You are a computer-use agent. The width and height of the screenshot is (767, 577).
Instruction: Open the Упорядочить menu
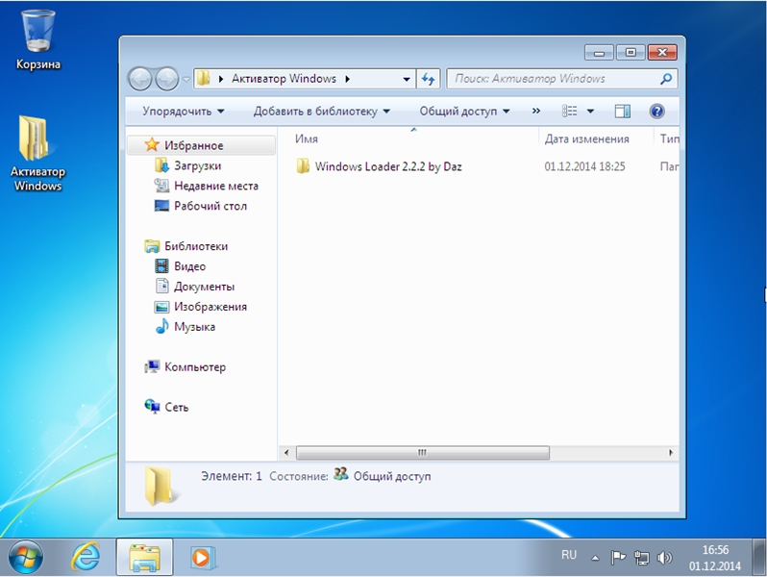pyautogui.click(x=184, y=112)
